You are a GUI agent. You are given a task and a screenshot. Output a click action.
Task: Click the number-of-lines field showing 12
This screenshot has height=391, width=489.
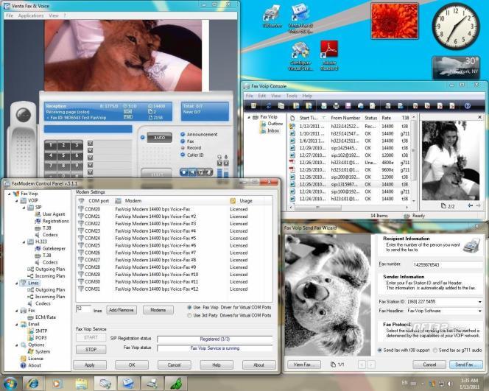[83, 309]
